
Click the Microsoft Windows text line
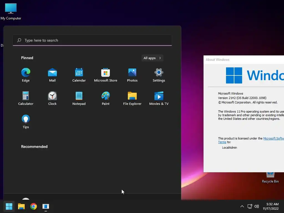[x=230, y=93]
